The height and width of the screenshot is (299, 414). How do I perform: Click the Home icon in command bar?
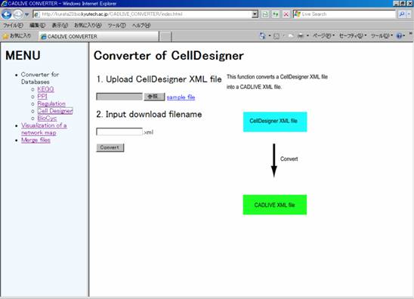262,35
